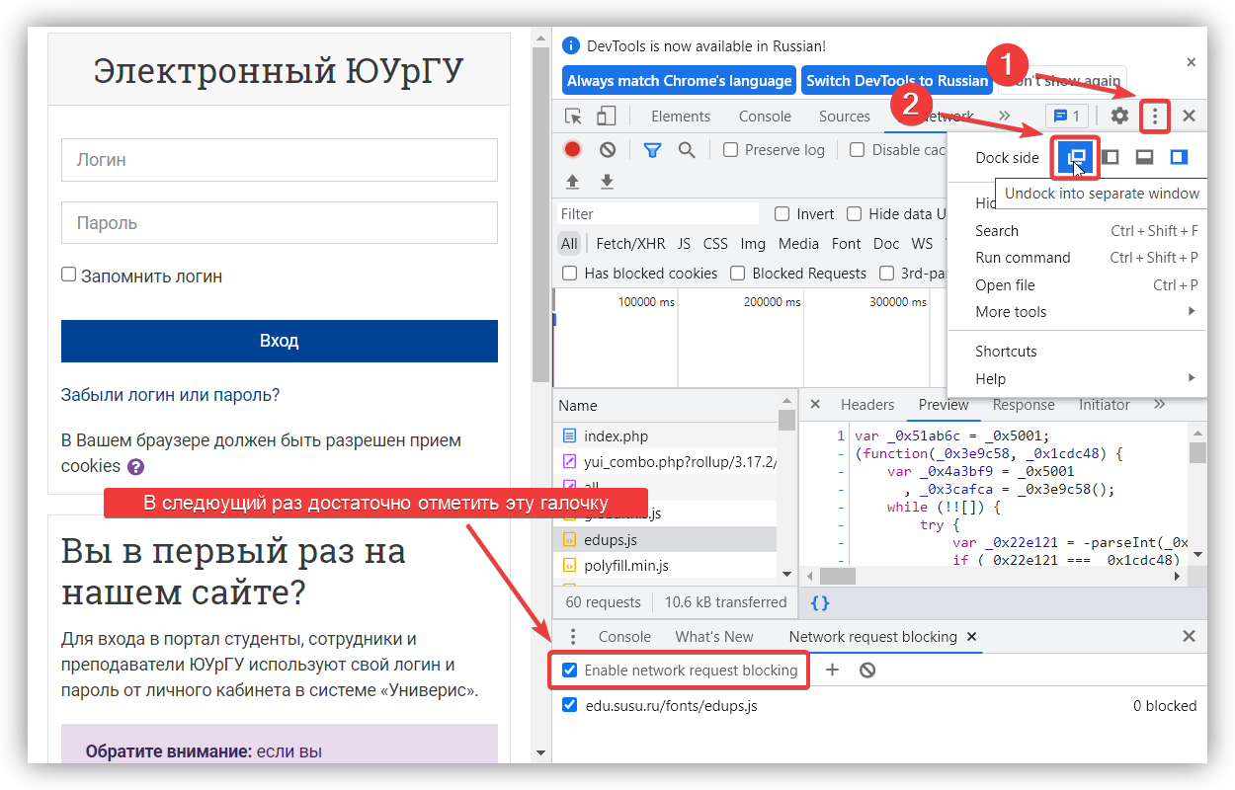Dock DevTools to the bottom
The width and height of the screenshot is (1235, 790).
[1144, 157]
